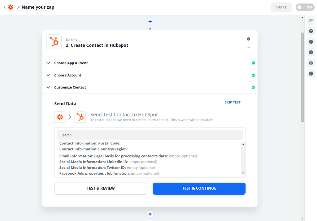This screenshot has width=317, height=221.
Task: Open the help question mark in sidebar
Action: (x=311, y=31)
